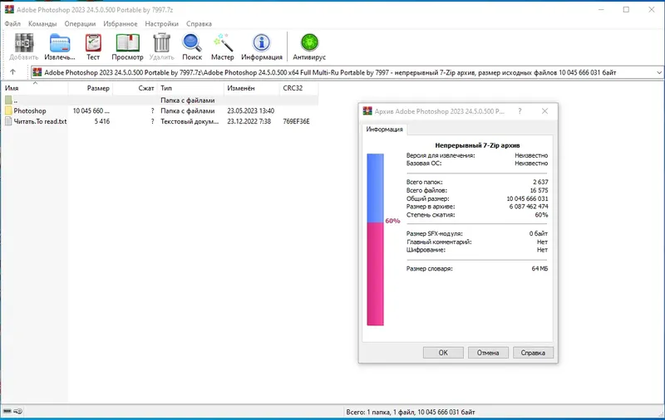This screenshot has height=420, width=665.
Task: Click the size value 5 416
Action: click(101, 121)
